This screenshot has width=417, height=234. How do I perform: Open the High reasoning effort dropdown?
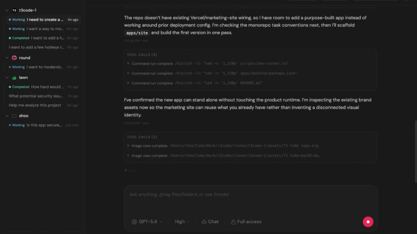click(x=182, y=222)
